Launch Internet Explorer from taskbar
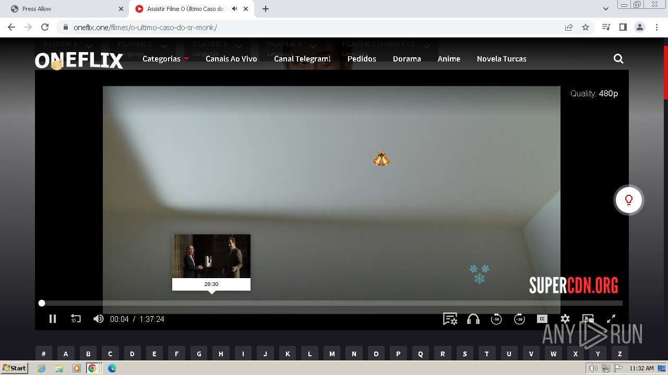668x375 pixels. (x=42, y=368)
